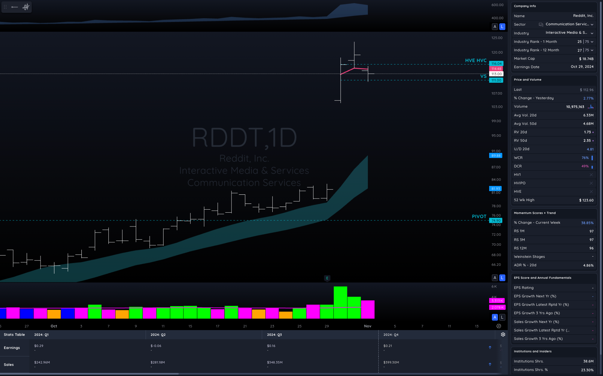Click the sector speech bubble icon
603x376 pixels.
click(541, 24)
